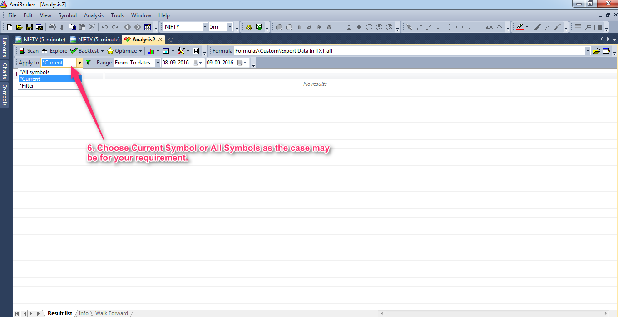Viewport: 618px width, 317px height.
Task: Click the Optimize button
Action: (122, 51)
